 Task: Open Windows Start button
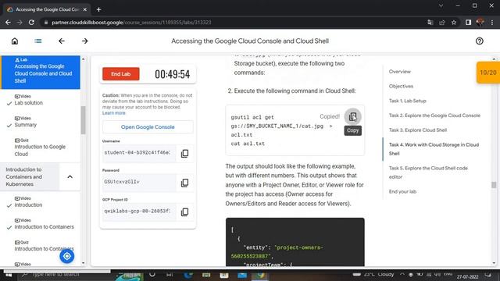tap(9, 275)
